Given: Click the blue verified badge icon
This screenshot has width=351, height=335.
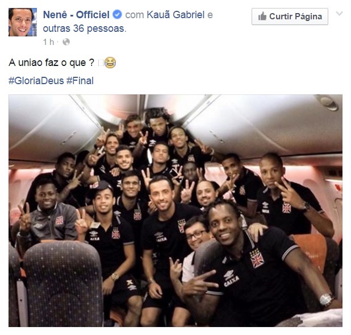Looking at the screenshot, I should (x=117, y=15).
